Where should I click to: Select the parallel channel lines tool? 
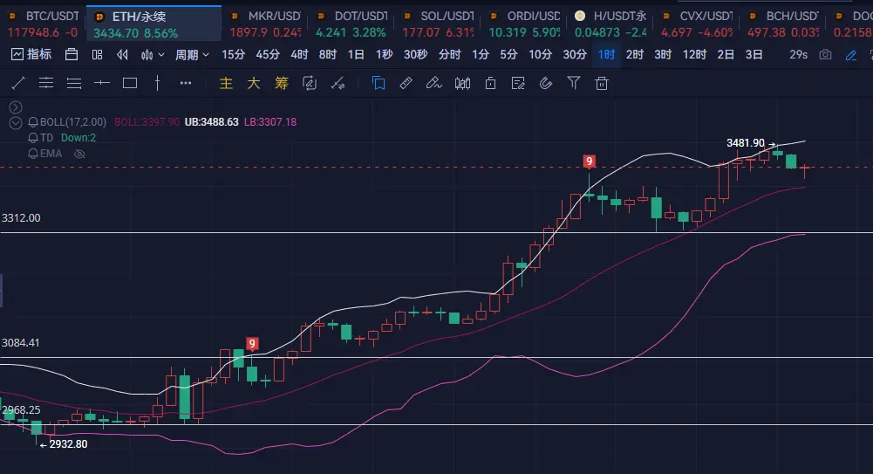tap(46, 84)
